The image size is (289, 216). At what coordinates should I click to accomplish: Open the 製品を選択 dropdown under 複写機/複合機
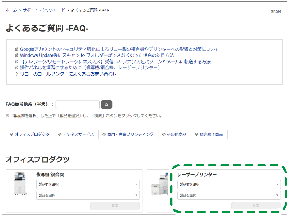(x=88, y=195)
